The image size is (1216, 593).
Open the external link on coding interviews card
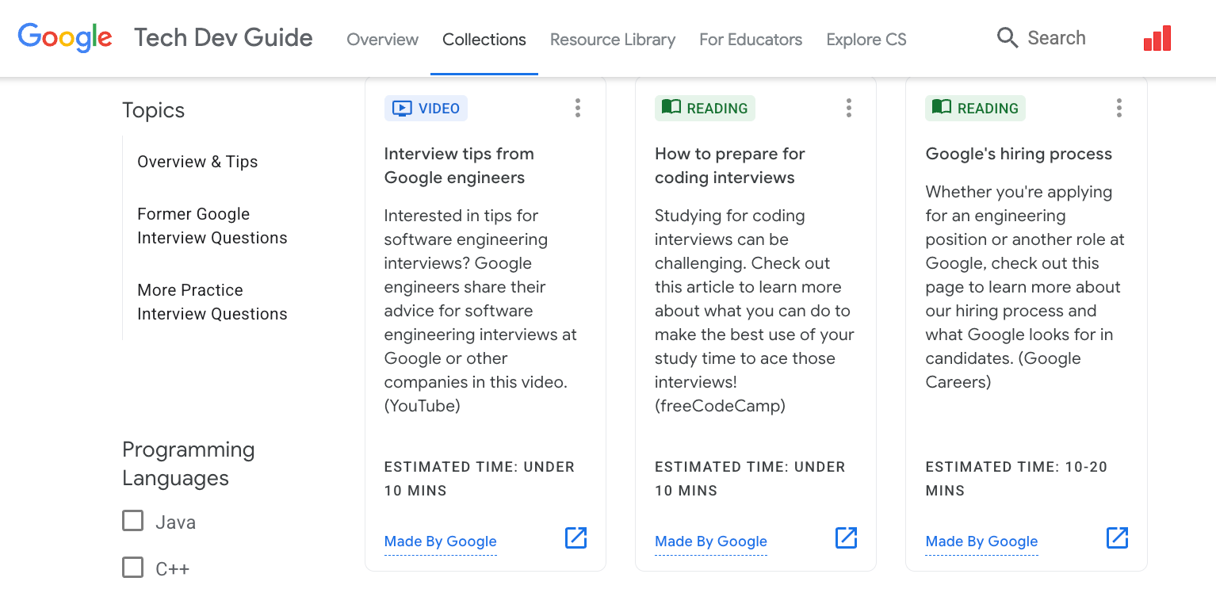click(846, 538)
